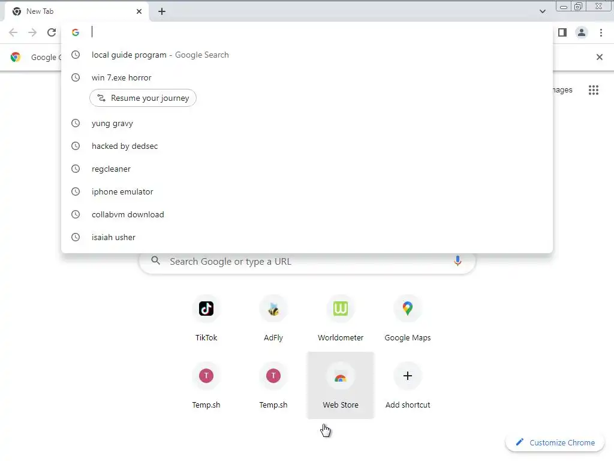The height and width of the screenshot is (461, 614).
Task: Open a new tab with the plus button
Action: [162, 11]
